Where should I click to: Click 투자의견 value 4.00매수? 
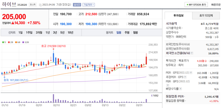point(202,61)
